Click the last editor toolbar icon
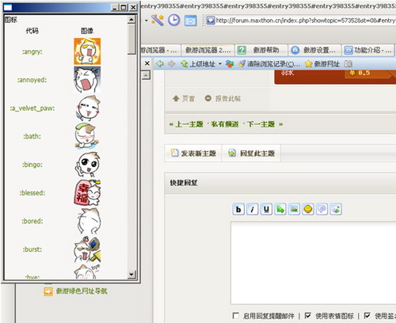 [x=336, y=209]
